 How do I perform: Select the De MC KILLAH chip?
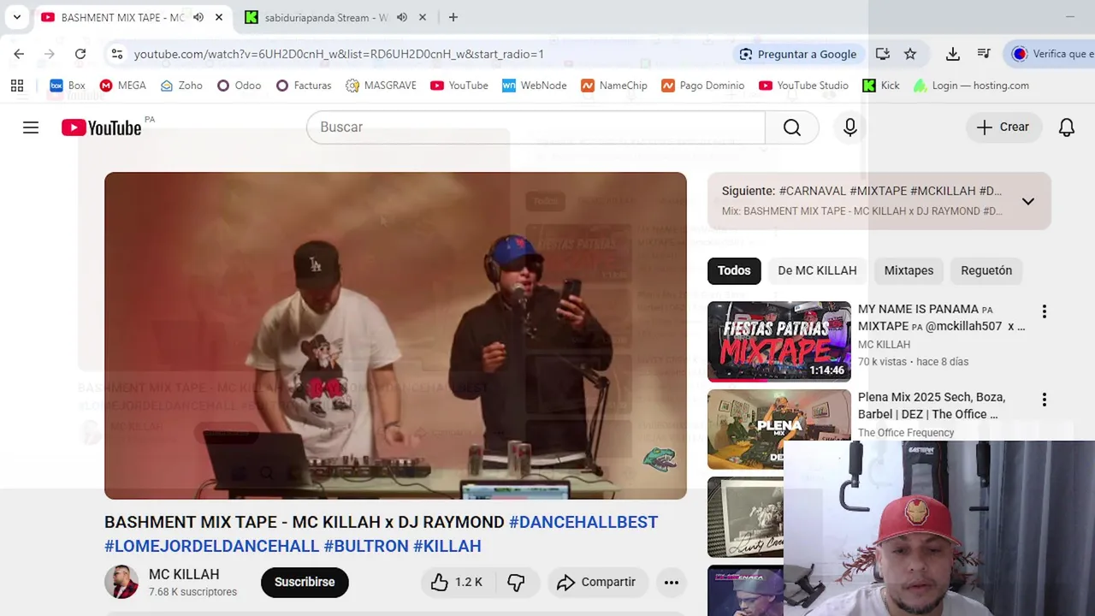click(x=817, y=270)
